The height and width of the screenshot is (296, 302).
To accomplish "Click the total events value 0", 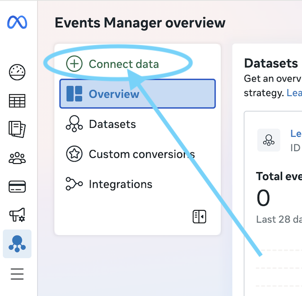I will click(263, 198).
